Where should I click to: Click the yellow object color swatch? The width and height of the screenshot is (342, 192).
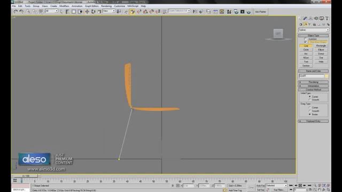pos(327,76)
